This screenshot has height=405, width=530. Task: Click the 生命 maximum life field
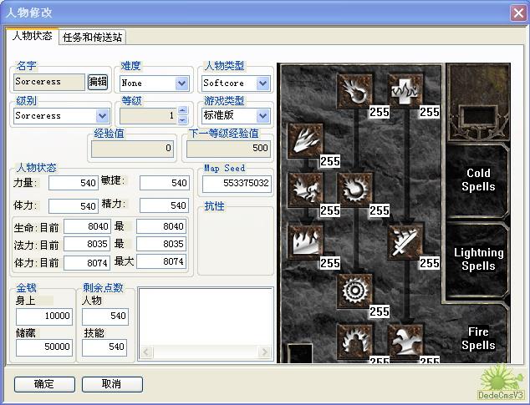point(161,226)
